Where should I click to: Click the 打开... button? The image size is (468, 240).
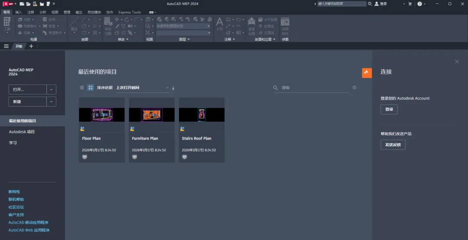pyautogui.click(x=27, y=90)
